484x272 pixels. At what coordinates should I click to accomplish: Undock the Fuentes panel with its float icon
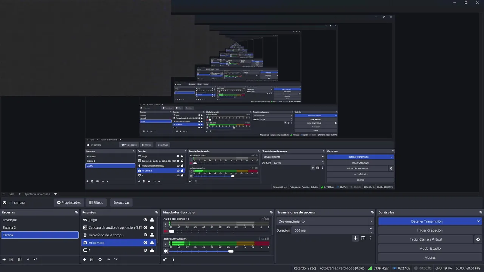click(x=157, y=212)
